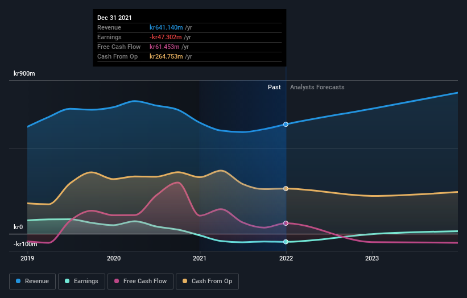The height and width of the screenshot is (298, 467).
Task: Click the kr0 y-axis label
Action: point(18,227)
